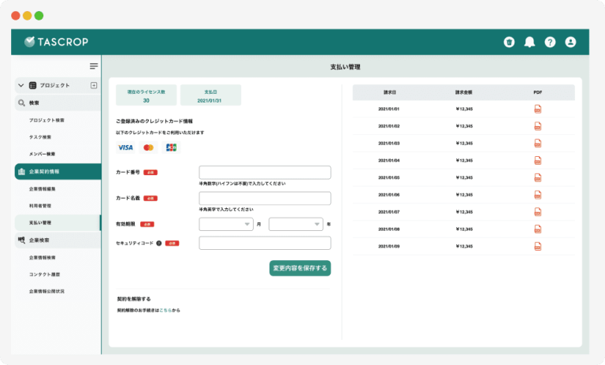This screenshot has width=605, height=365.
Task: Open 企業情報検索 in sidebar
Action: 43,258
